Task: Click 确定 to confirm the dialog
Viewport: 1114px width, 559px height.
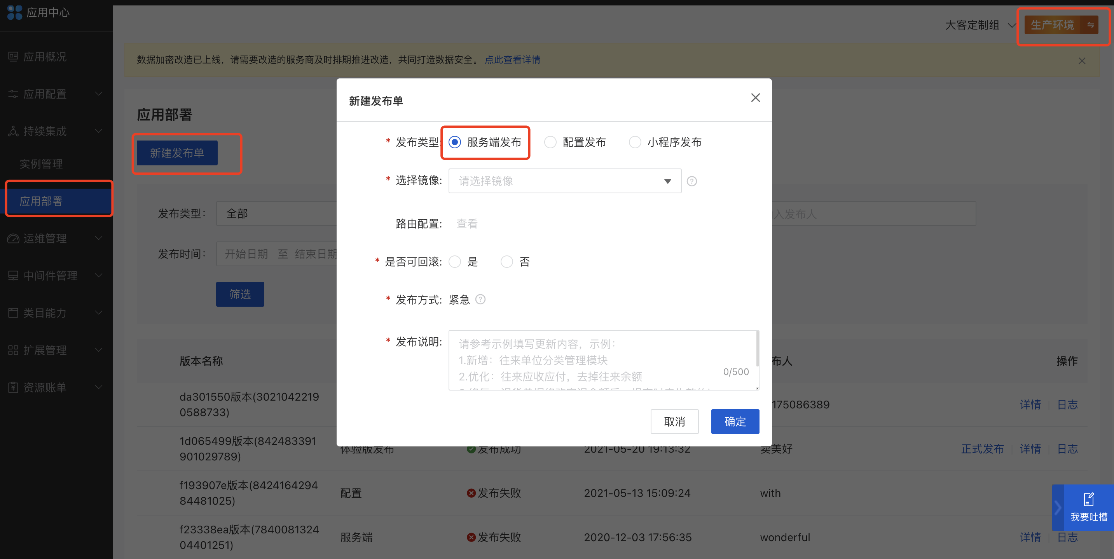Action: pos(735,422)
